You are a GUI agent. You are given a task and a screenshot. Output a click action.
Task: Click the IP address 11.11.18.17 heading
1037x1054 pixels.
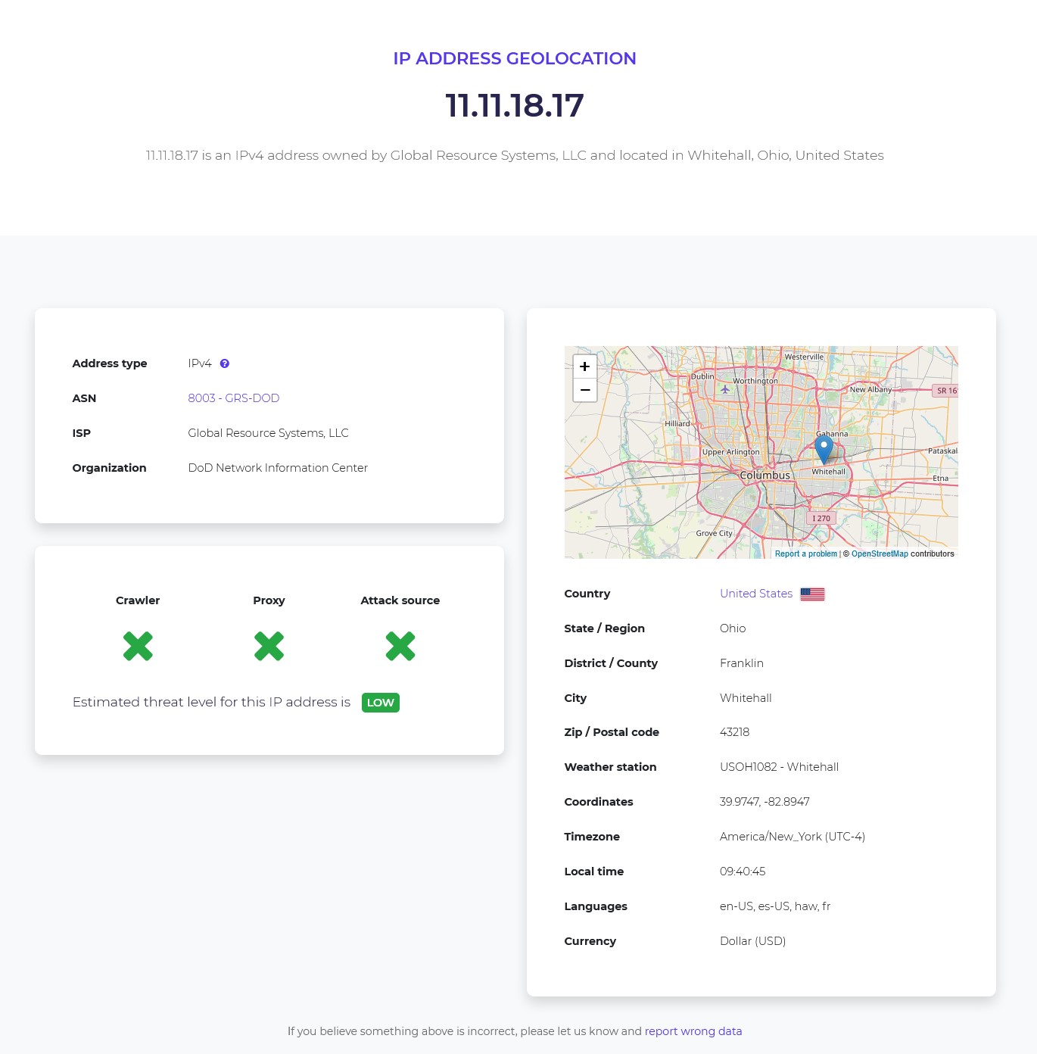[x=515, y=105]
